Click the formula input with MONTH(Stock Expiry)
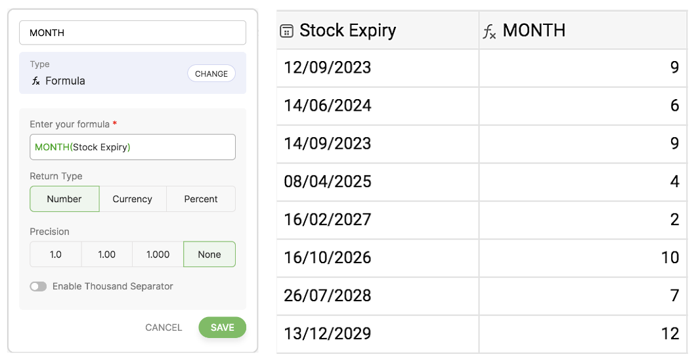Viewport: 696px width, 361px height. (133, 147)
